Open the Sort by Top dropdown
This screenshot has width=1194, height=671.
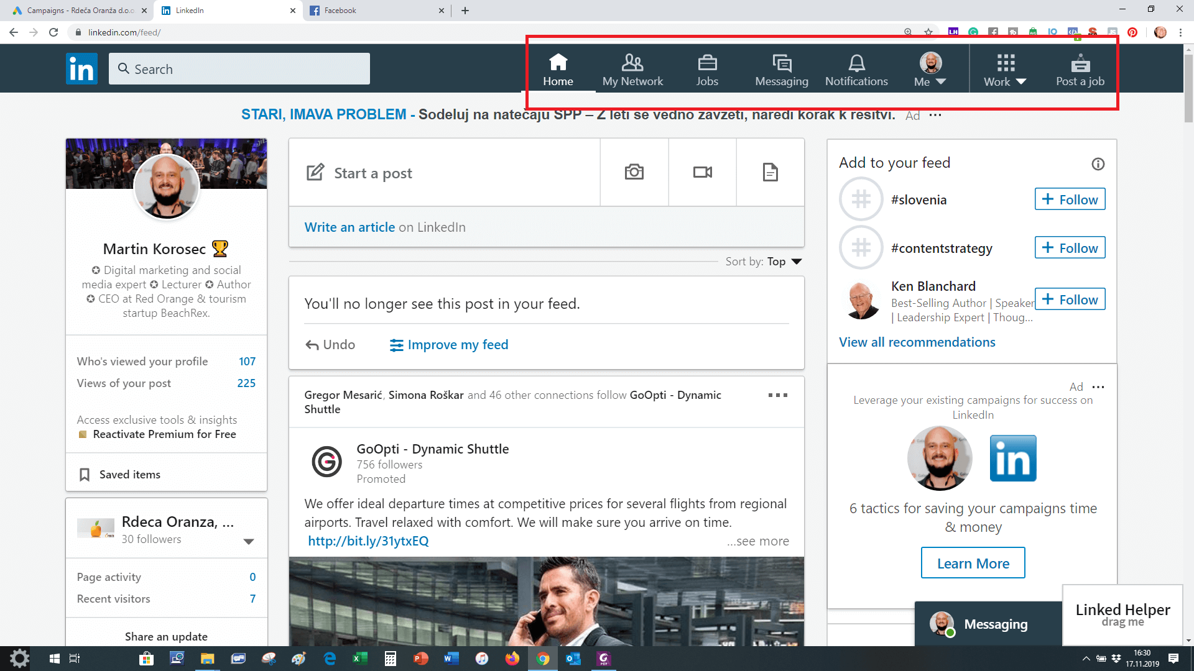coord(784,262)
